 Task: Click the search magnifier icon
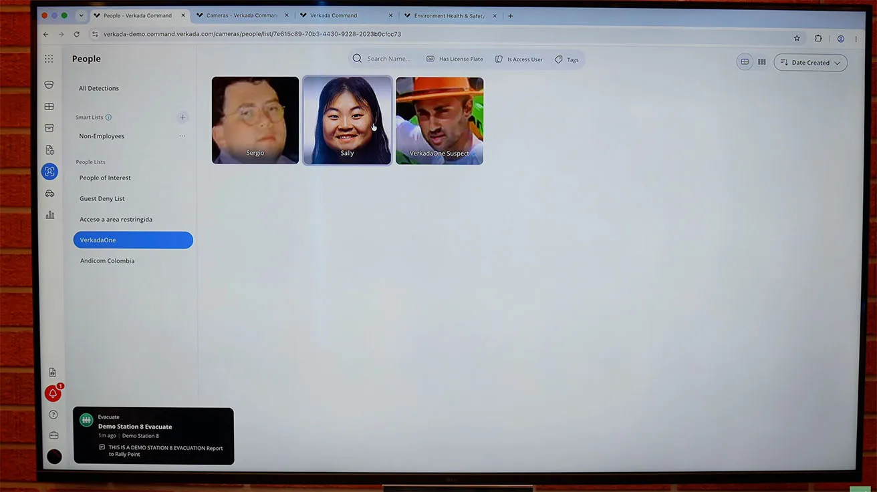pos(357,59)
